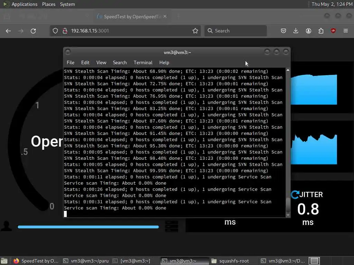Screen dimensions: 354x265
Task: Click the blue speedtest progress bar
Action: pos(88,227)
